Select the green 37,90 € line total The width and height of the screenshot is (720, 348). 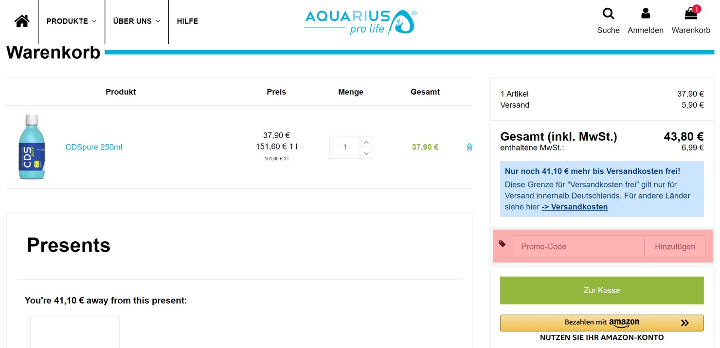425,147
